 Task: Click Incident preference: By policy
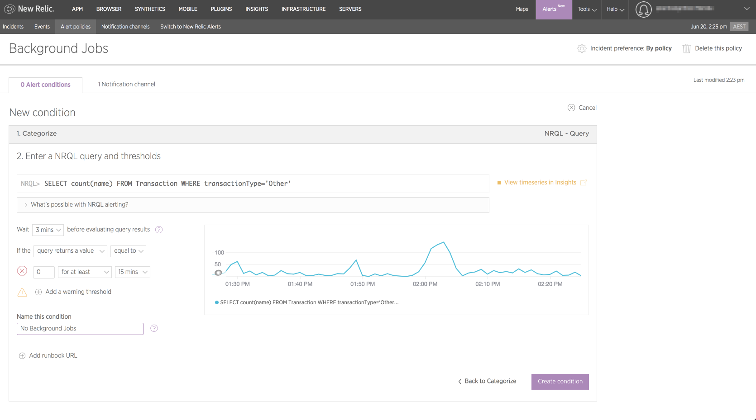[x=631, y=48]
